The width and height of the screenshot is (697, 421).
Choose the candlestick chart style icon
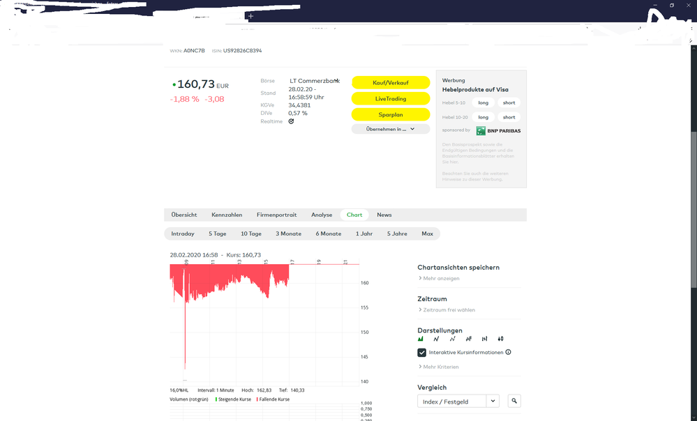pyautogui.click(x=500, y=339)
